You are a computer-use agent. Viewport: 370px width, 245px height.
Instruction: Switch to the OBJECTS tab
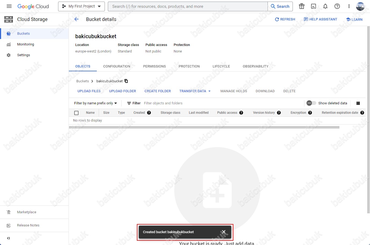coord(83,66)
